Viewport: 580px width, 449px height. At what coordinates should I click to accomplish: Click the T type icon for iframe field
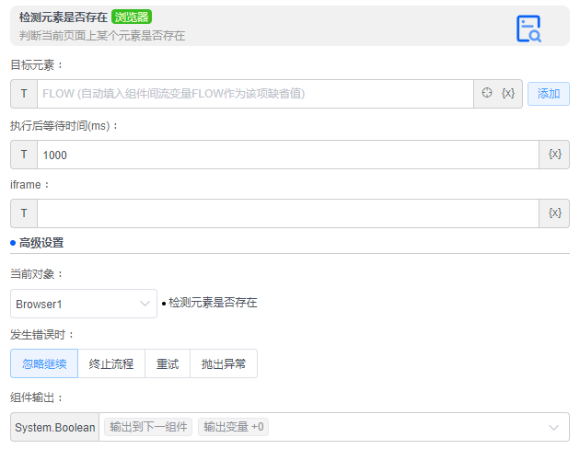coord(24,213)
